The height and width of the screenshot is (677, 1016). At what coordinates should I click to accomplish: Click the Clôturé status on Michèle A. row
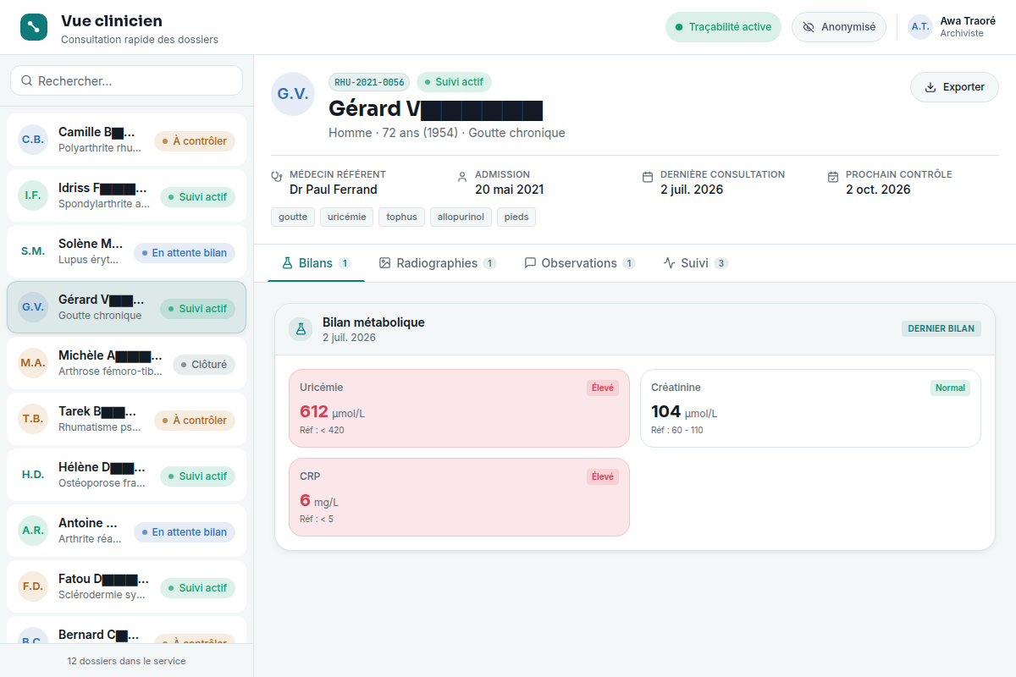point(204,365)
